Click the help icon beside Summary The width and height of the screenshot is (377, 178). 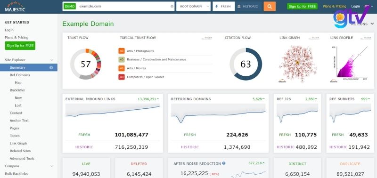[x=51, y=67]
